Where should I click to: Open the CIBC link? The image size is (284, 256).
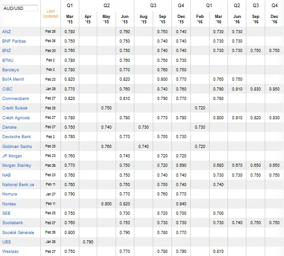(x=8, y=89)
